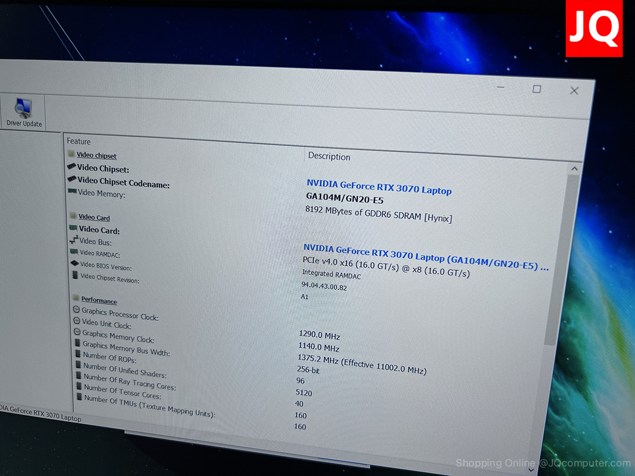
Task: Select the Video chipset section heading
Action: point(96,155)
